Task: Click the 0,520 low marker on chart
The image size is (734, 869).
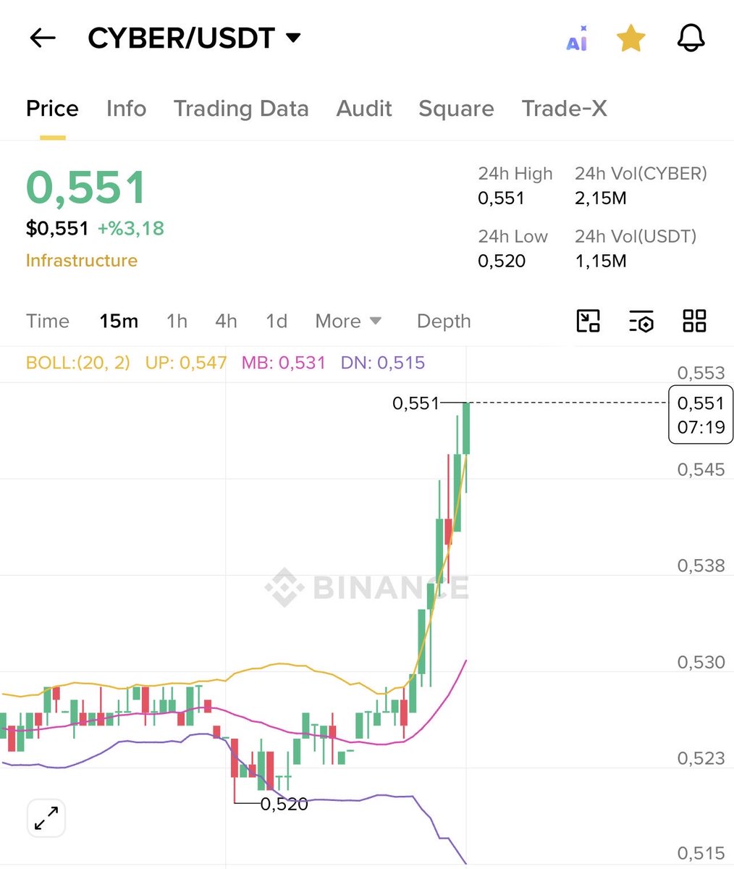Action: pyautogui.click(x=284, y=804)
